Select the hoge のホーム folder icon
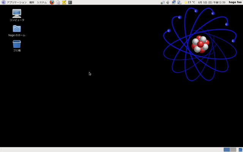Viewport: 243px width, 152px height. pyautogui.click(x=17, y=28)
